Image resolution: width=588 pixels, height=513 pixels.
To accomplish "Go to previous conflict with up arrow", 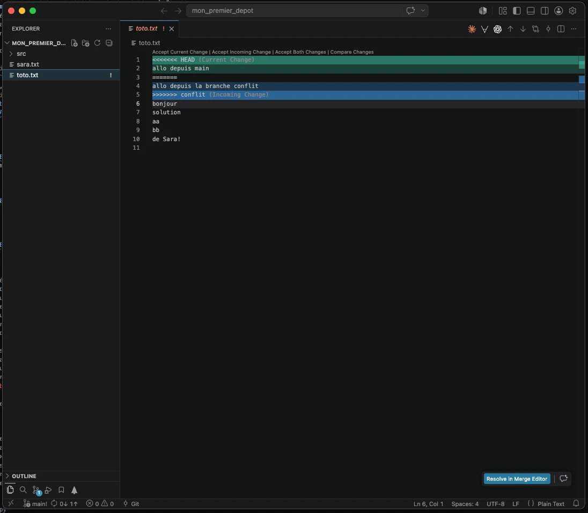I will coord(510,29).
